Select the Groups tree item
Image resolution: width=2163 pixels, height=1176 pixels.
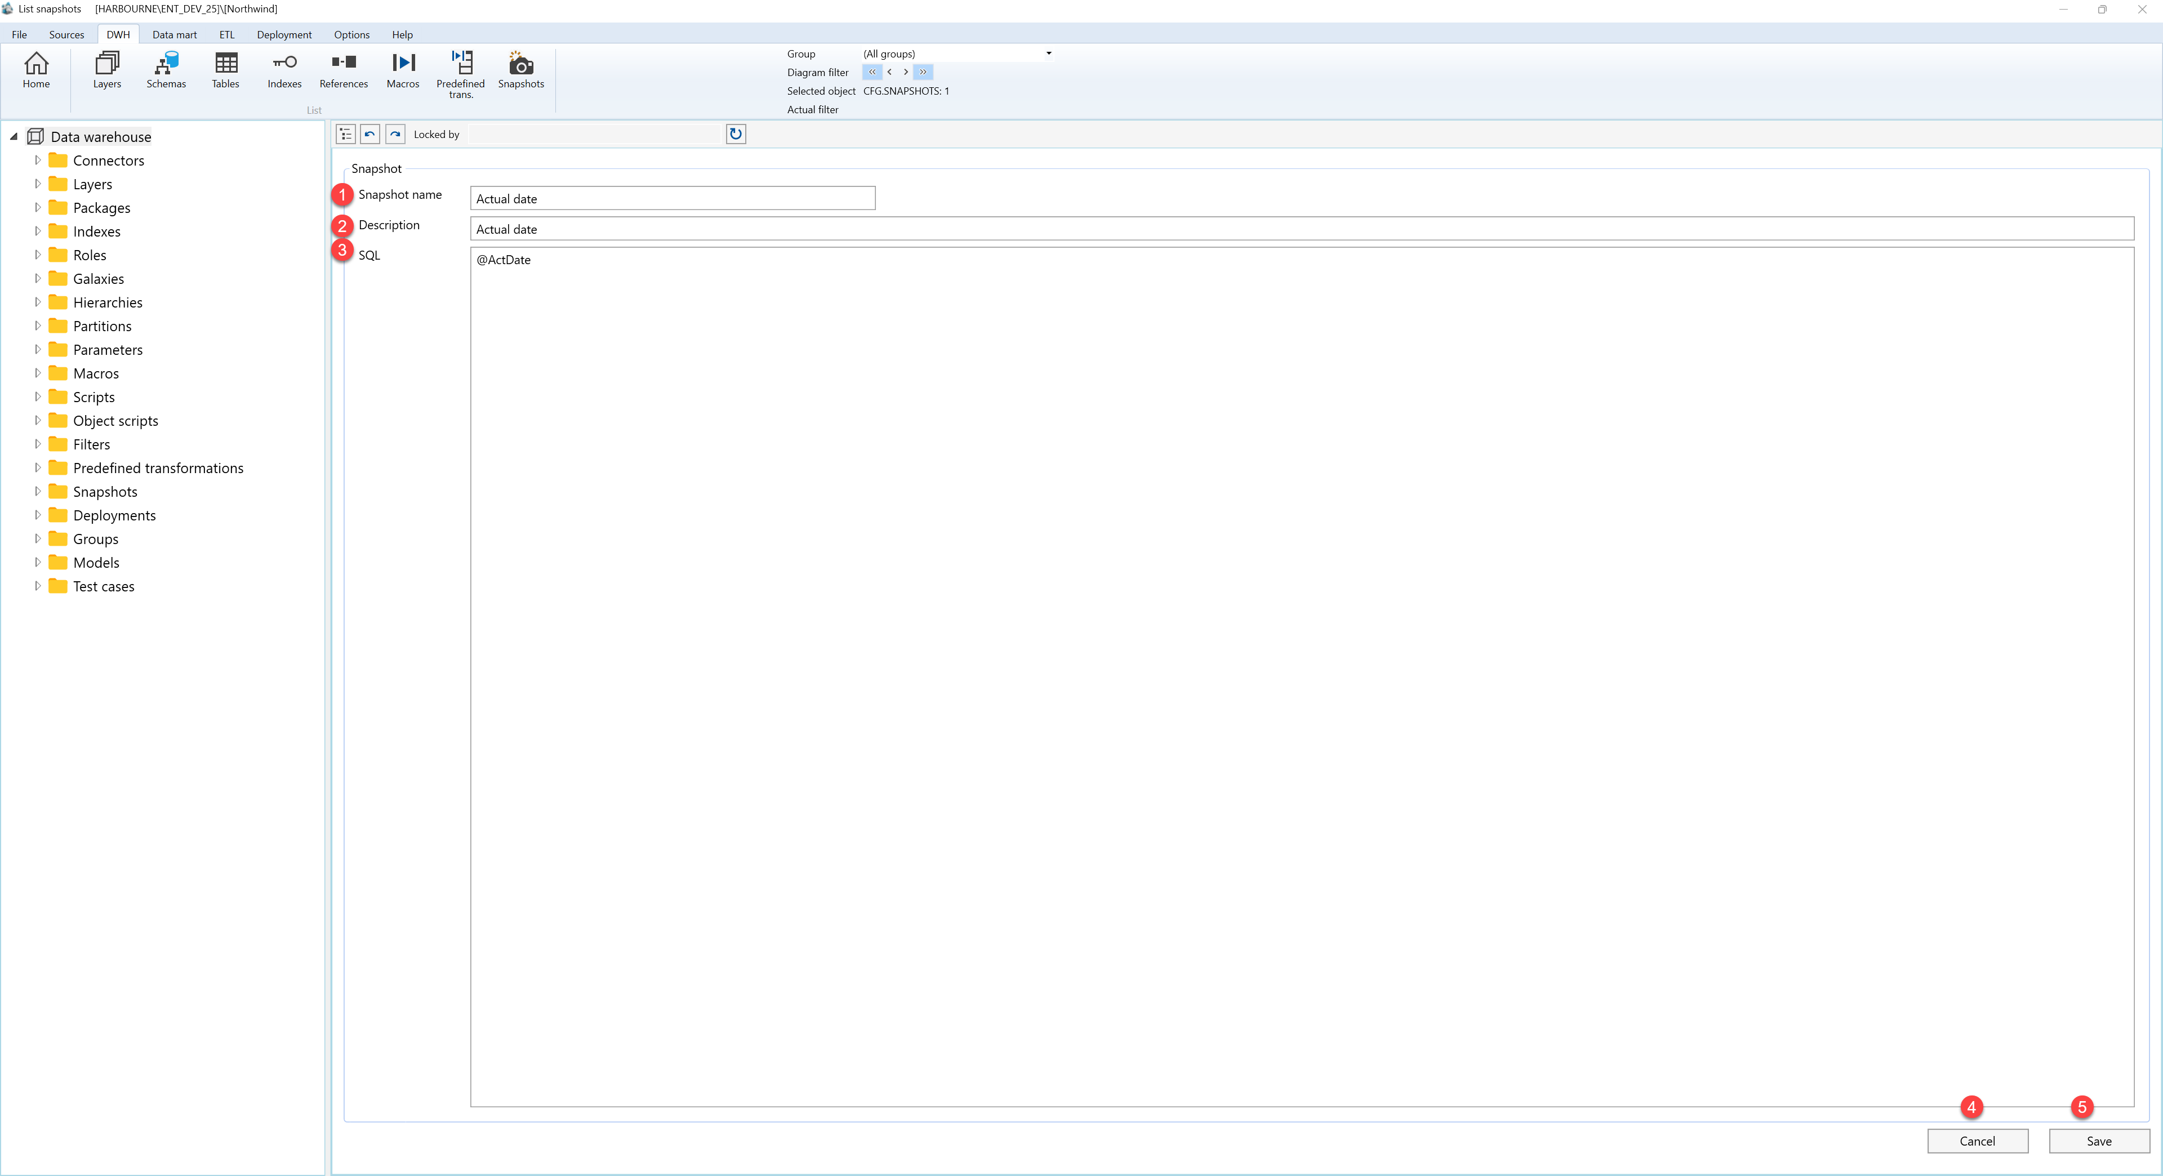click(x=96, y=539)
